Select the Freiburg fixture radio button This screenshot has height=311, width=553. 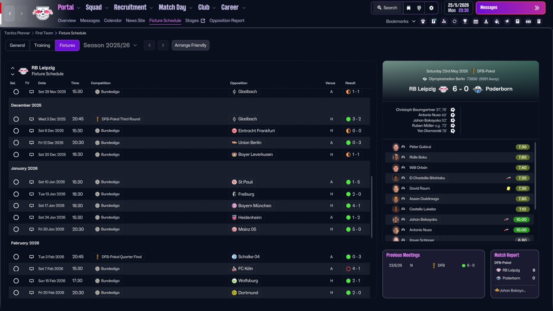tap(16, 194)
